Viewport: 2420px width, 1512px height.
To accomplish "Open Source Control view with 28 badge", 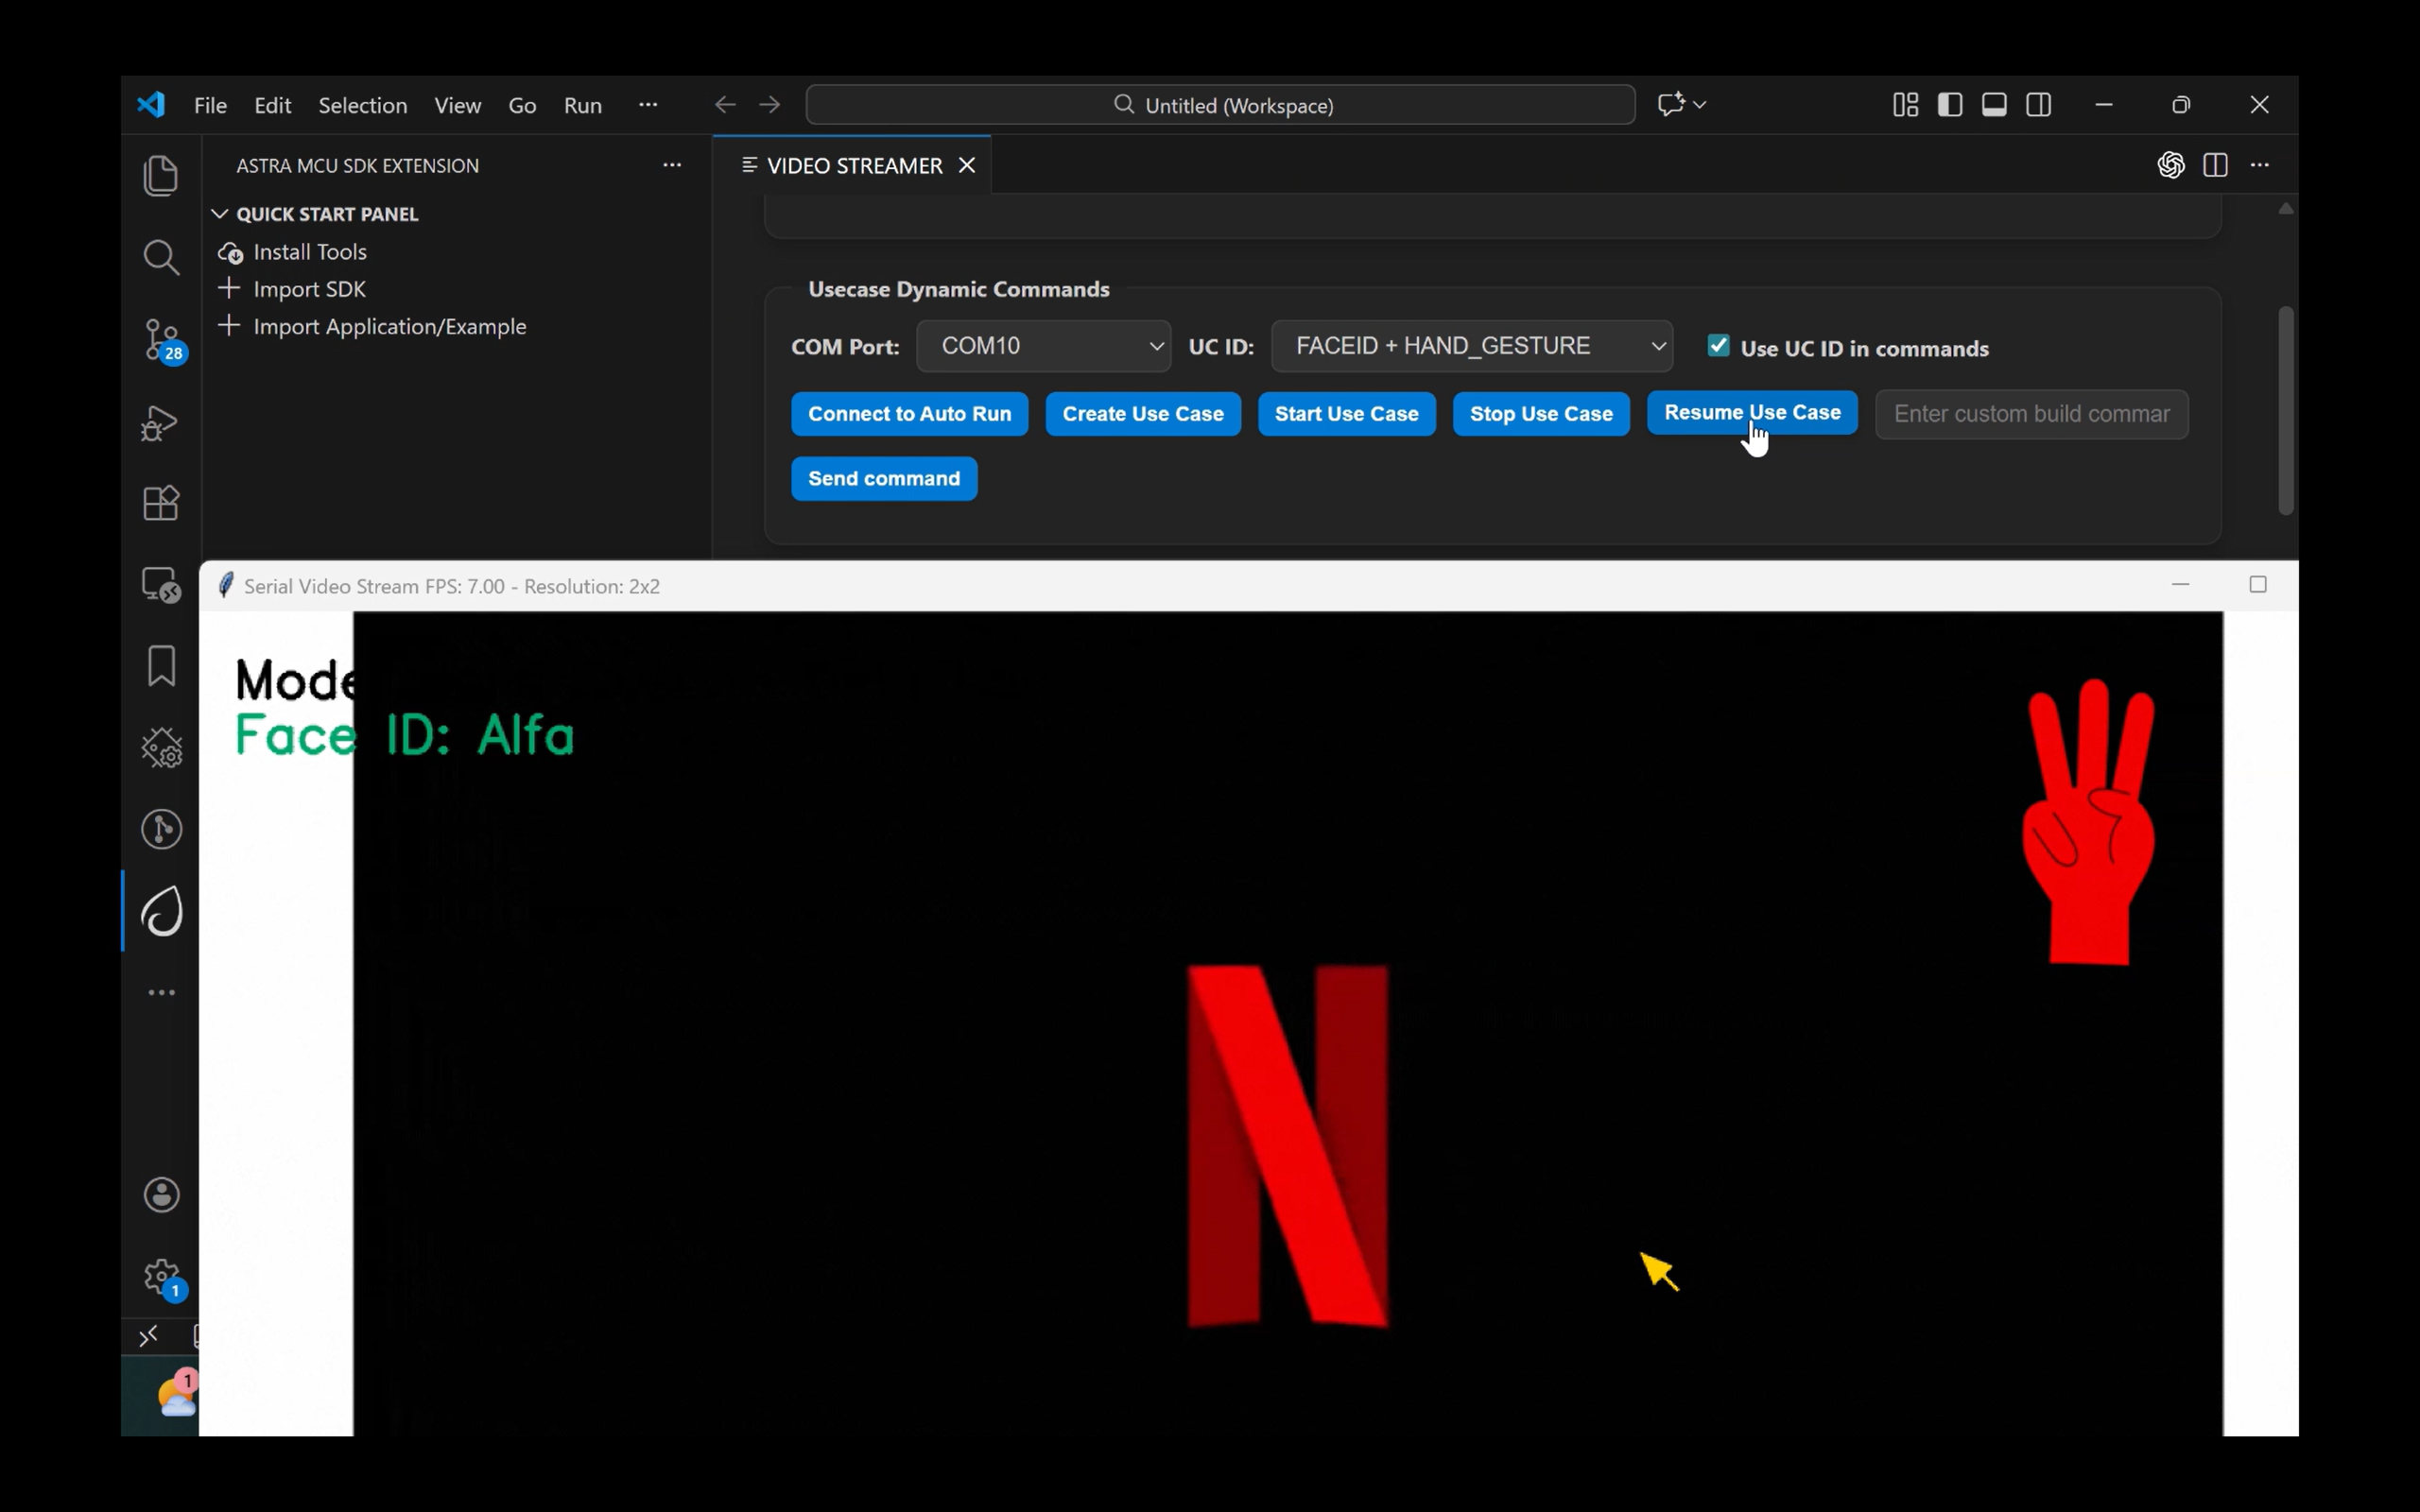I will tap(161, 340).
